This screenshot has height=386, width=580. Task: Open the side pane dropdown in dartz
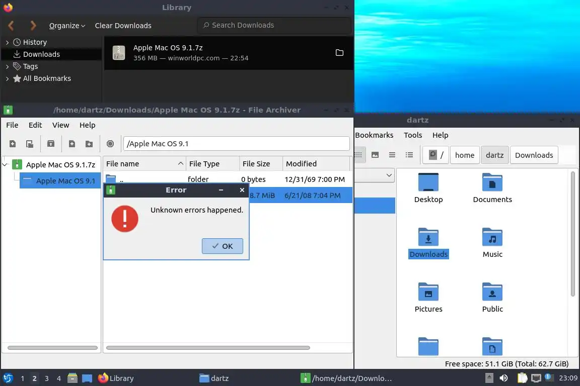[x=389, y=175]
